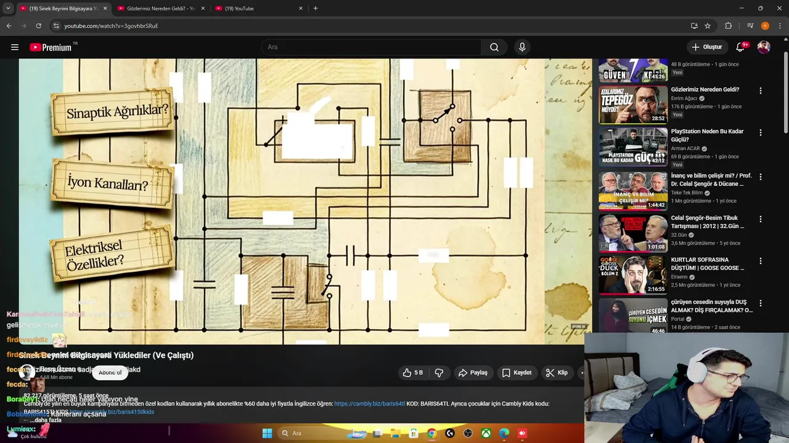Screen dimensions: 789x443
Task: Click the Kaydet save button
Action: [517, 373]
